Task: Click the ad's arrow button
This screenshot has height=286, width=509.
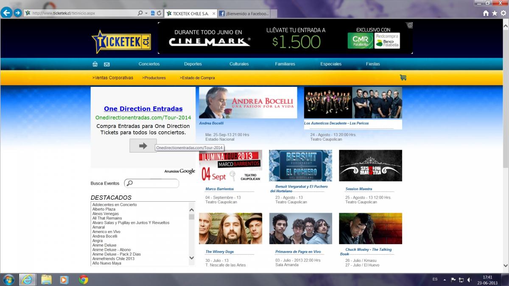Action: [143, 146]
